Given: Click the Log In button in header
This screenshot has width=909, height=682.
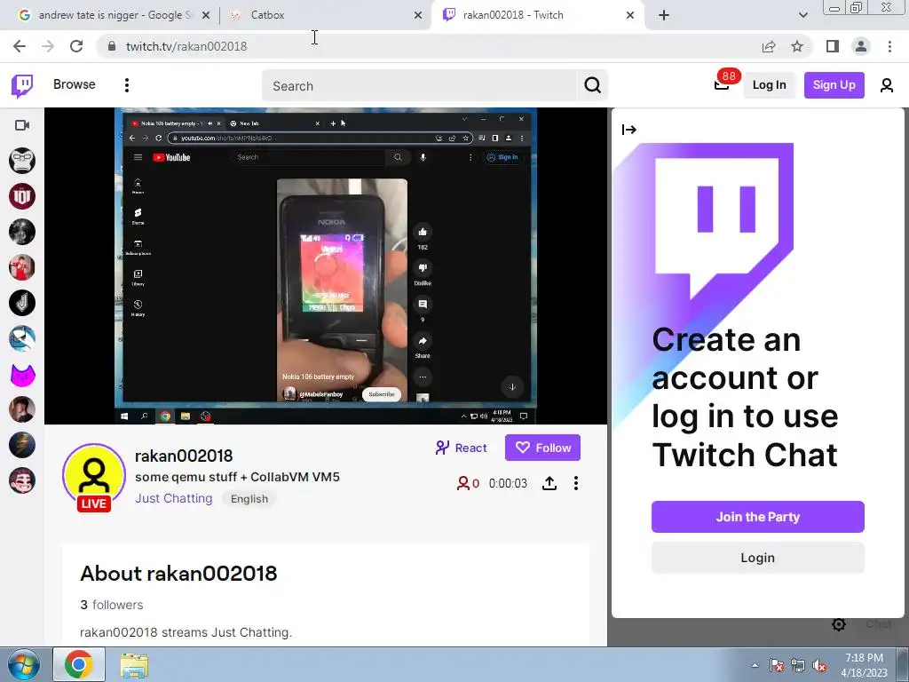Looking at the screenshot, I should (770, 85).
